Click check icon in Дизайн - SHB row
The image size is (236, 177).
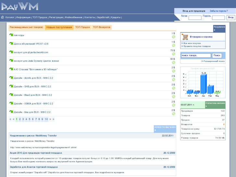174,88
